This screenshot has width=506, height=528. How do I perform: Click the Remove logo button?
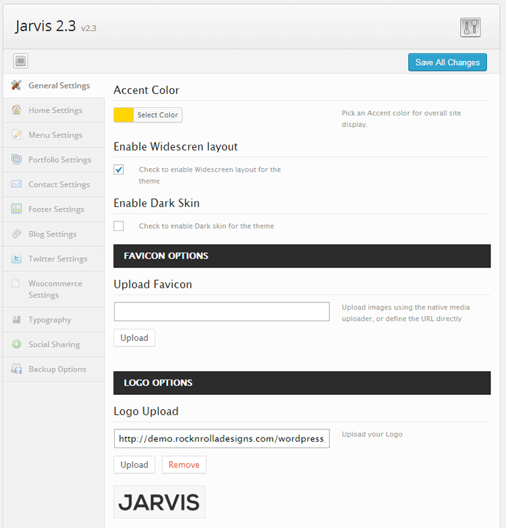tap(184, 465)
